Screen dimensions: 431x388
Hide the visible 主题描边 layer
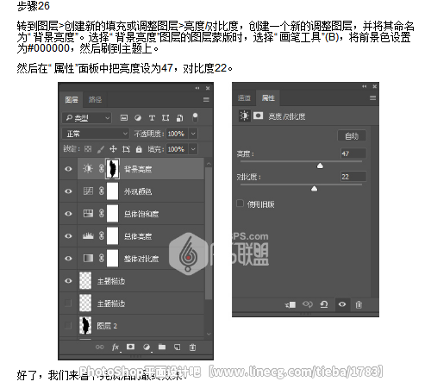point(68,281)
